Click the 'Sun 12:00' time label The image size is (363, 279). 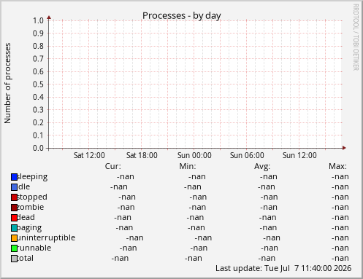[299, 155]
